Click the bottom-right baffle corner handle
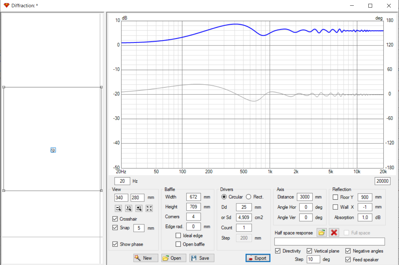 click(x=101, y=190)
